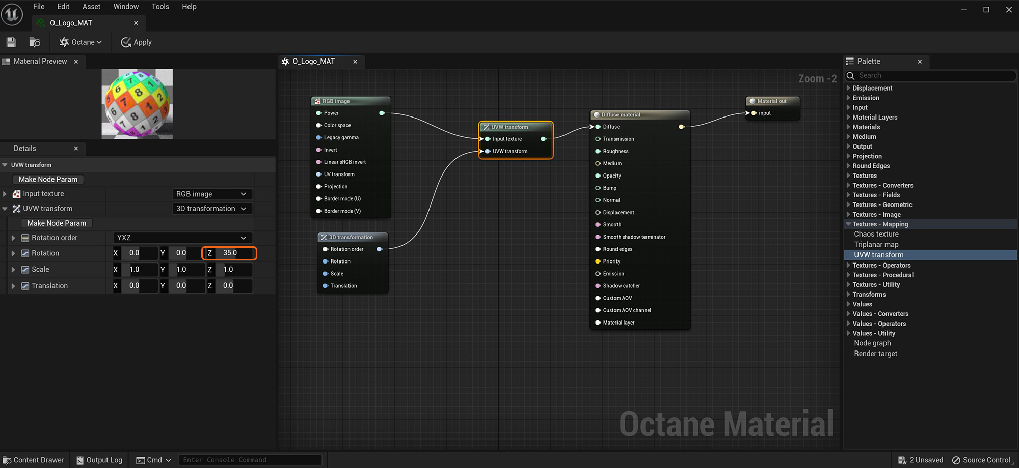The height and width of the screenshot is (468, 1019).
Task: Select Render target in Palette
Action: click(876, 354)
